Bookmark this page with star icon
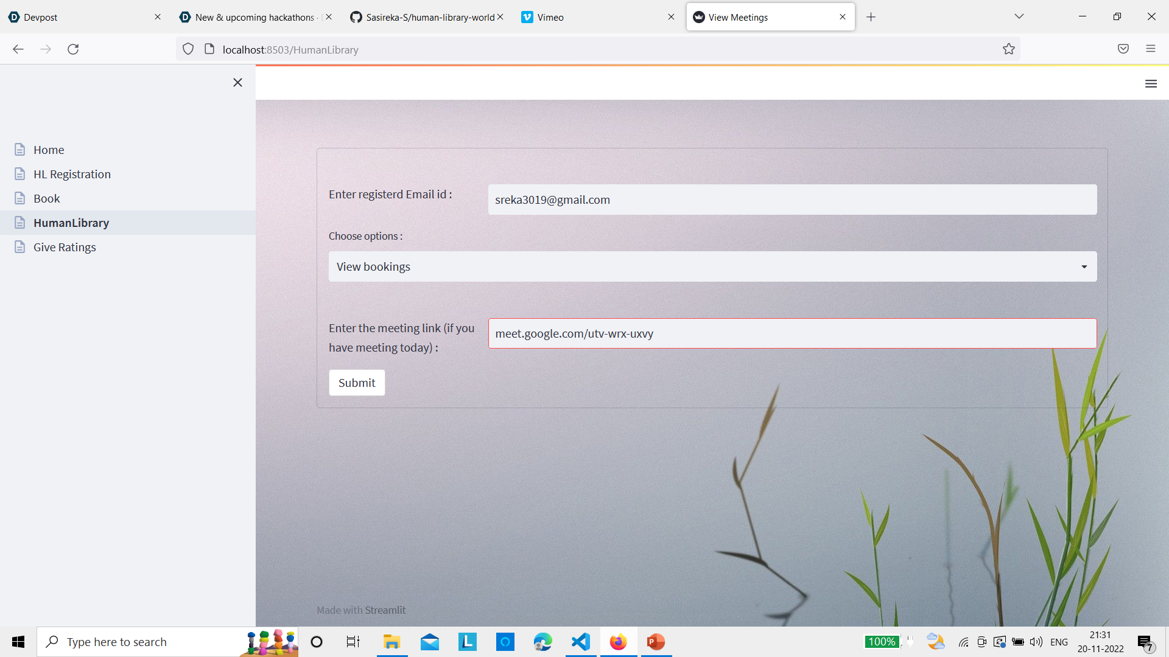This screenshot has width=1169, height=657. [x=1008, y=49]
